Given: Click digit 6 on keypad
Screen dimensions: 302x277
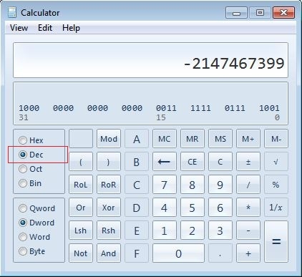Looking at the screenshot, I should pyautogui.click(x=220, y=208).
